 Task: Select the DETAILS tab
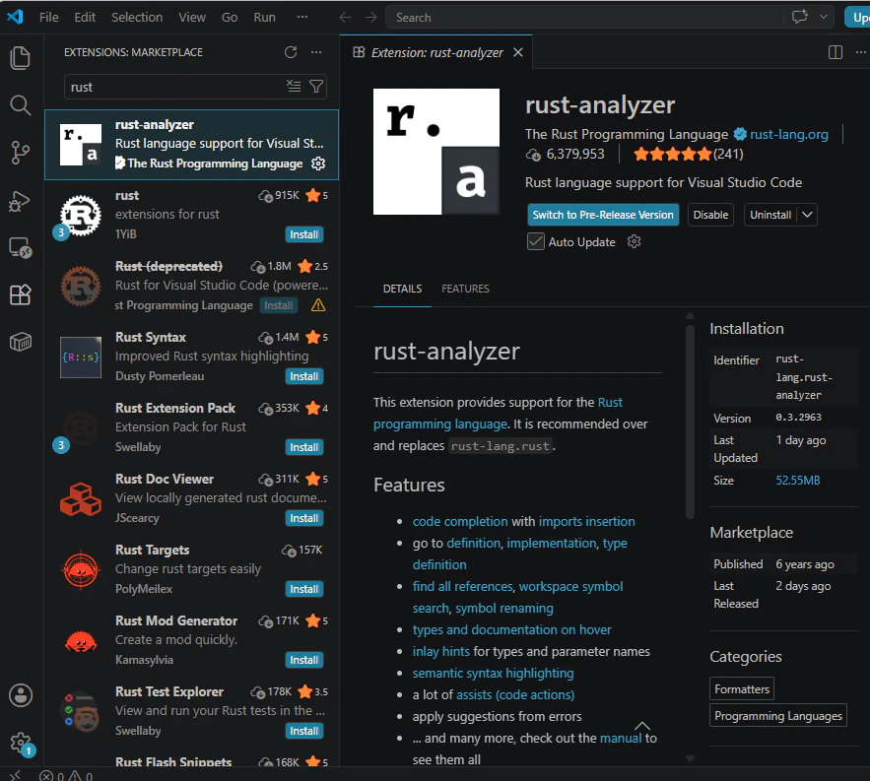(402, 289)
